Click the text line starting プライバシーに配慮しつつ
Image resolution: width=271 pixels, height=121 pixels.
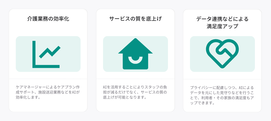[222, 87]
